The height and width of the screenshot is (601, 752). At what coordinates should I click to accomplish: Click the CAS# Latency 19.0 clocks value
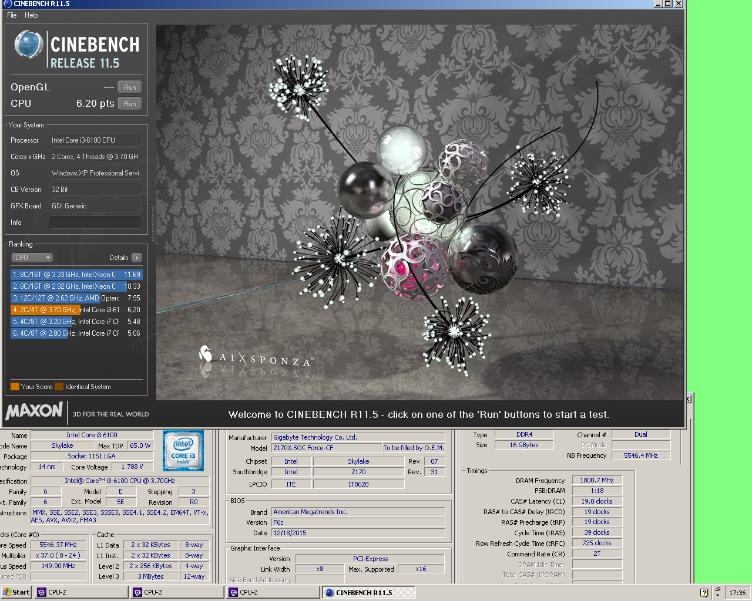coord(597,502)
